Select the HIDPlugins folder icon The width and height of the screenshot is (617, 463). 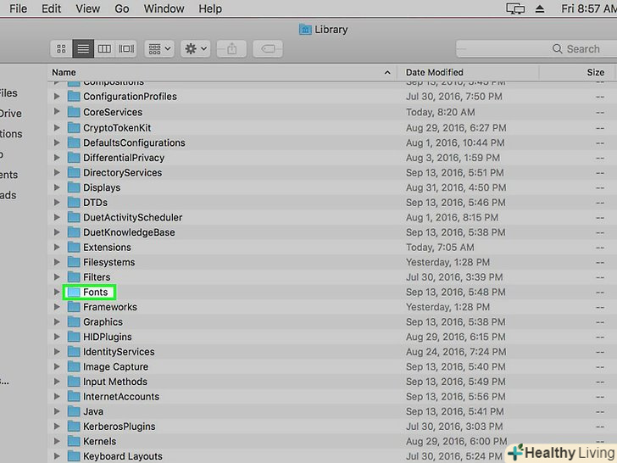click(x=74, y=337)
